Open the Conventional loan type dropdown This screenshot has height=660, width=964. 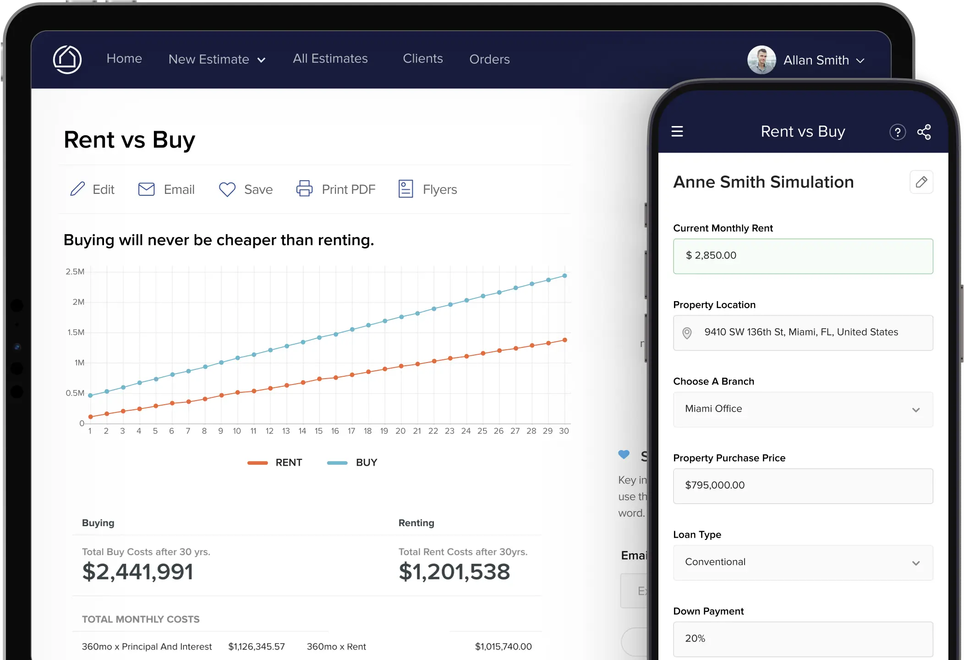(803, 562)
